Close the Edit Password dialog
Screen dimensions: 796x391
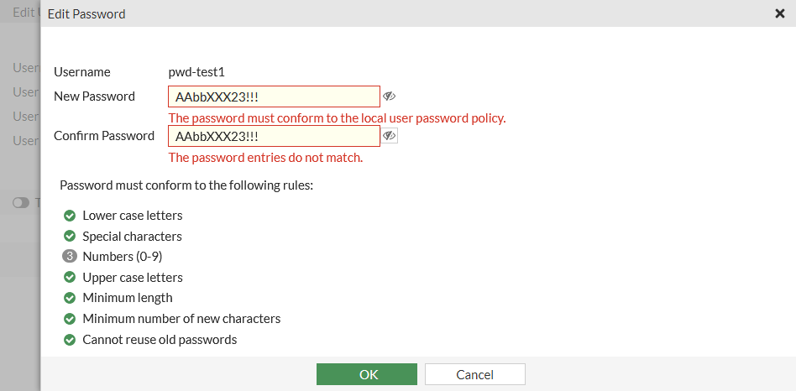click(x=779, y=13)
